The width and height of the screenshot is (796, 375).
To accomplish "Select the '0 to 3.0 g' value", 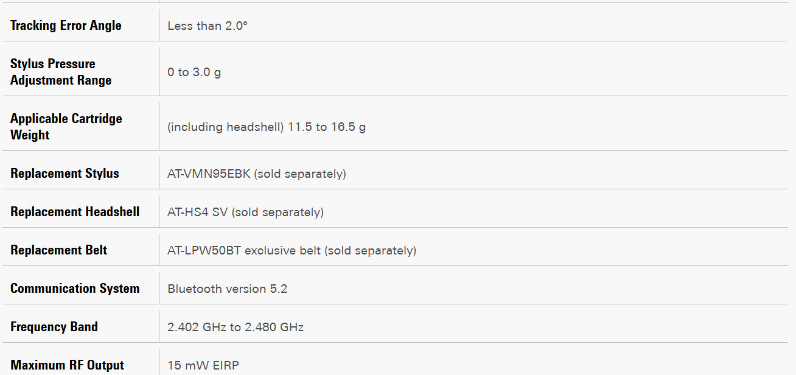I will [194, 72].
